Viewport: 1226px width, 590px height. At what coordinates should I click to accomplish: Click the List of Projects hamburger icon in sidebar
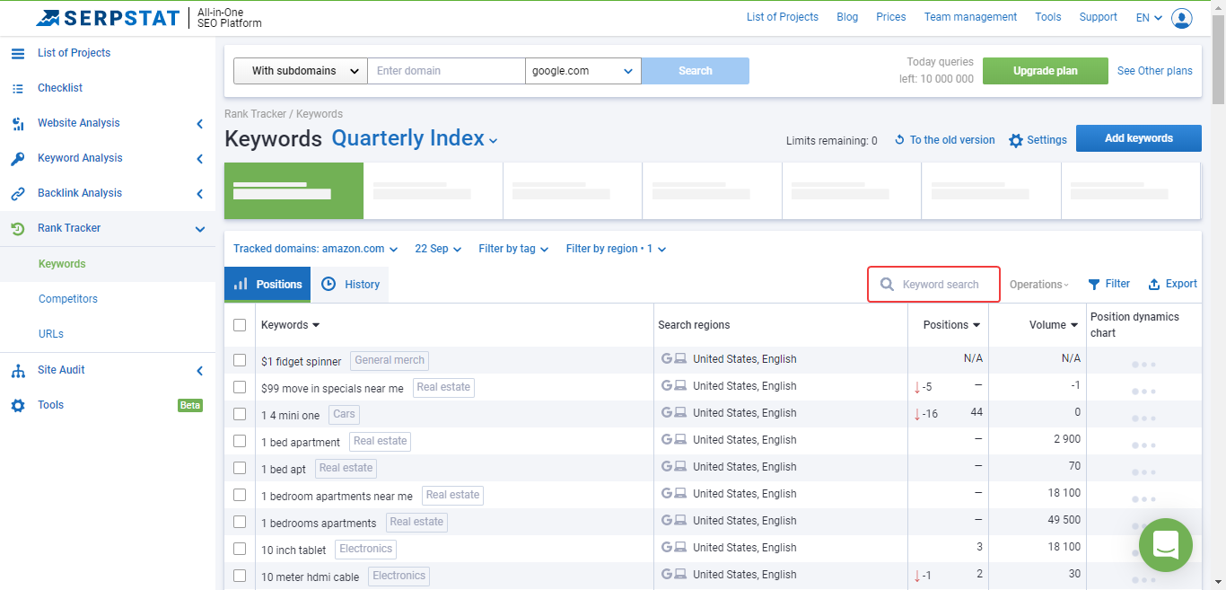[18, 53]
